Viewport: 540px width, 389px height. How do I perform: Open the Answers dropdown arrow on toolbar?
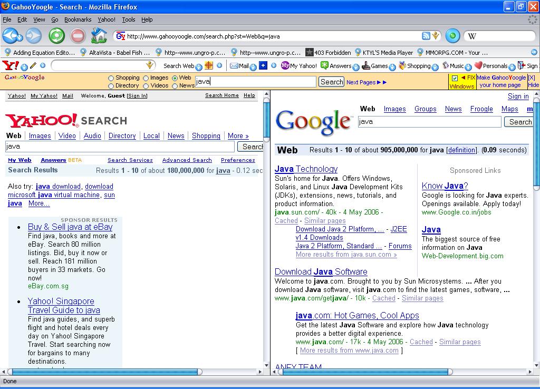pyautogui.click(x=356, y=67)
